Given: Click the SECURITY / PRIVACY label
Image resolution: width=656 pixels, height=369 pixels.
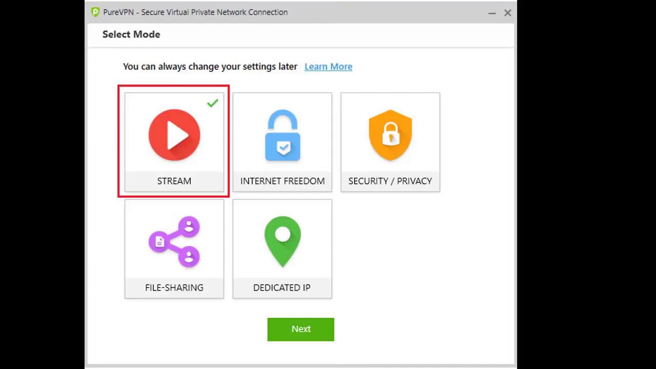Looking at the screenshot, I should pyautogui.click(x=390, y=181).
